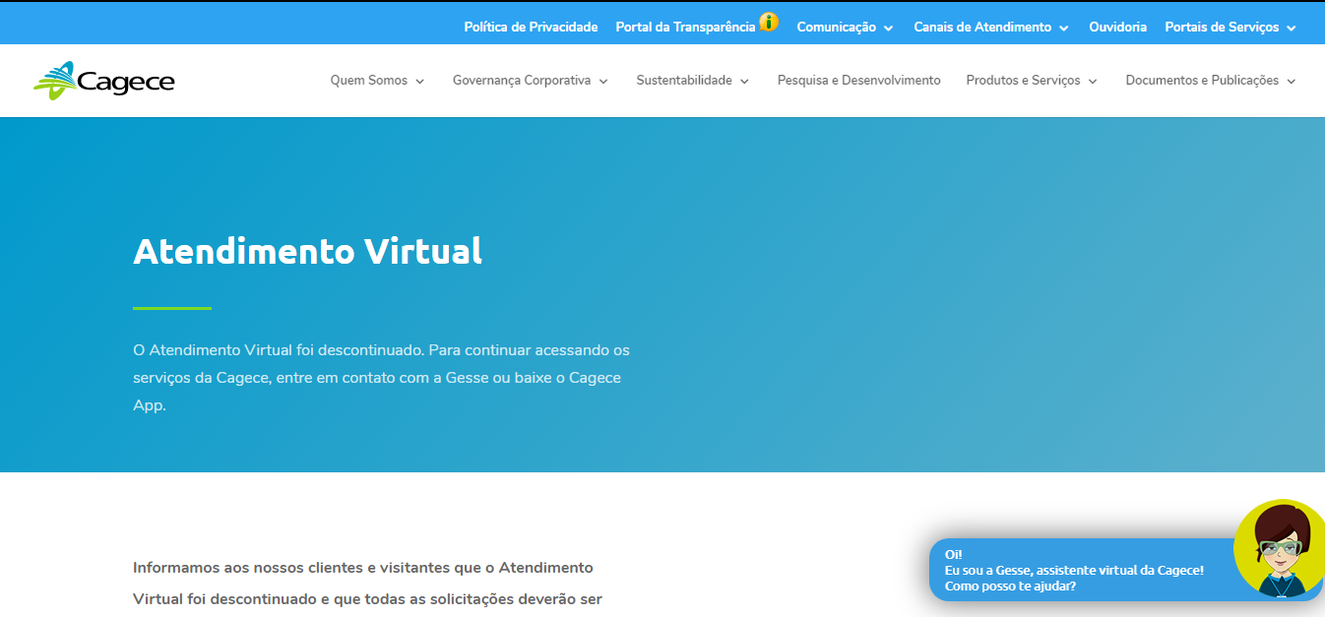This screenshot has width=1325, height=617.
Task: Open Pesquisa e Desenvolvimento page
Action: (x=858, y=81)
